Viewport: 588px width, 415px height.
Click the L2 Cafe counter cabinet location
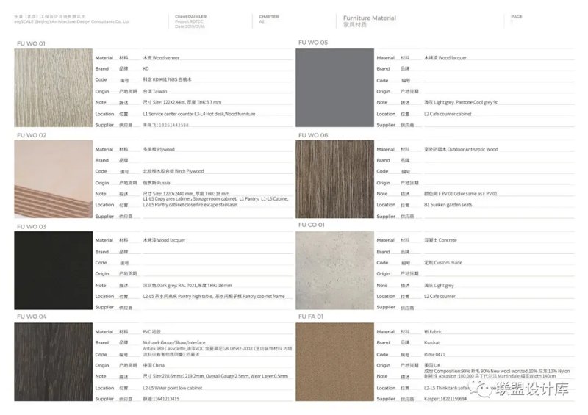(448, 114)
